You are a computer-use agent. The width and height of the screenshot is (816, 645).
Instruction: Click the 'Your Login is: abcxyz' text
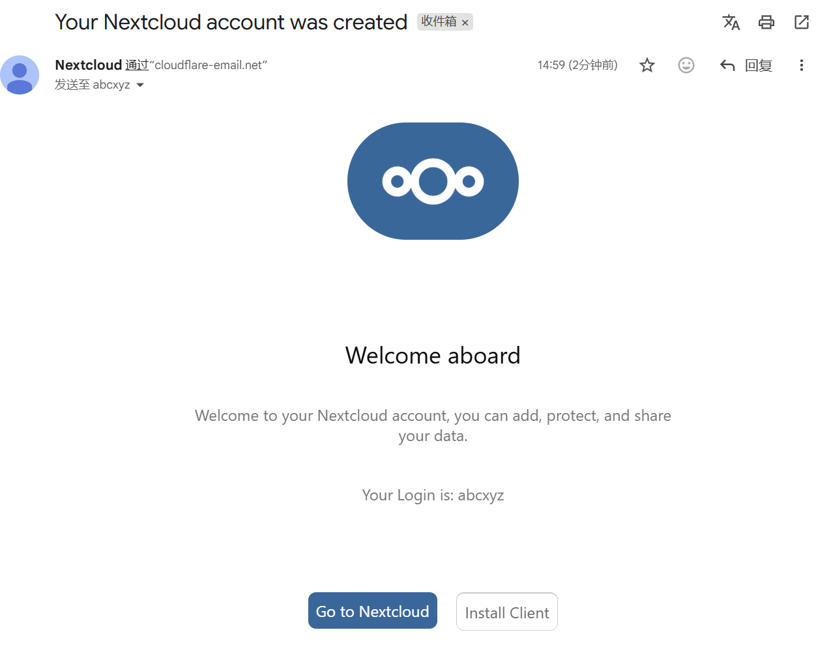[x=433, y=495]
